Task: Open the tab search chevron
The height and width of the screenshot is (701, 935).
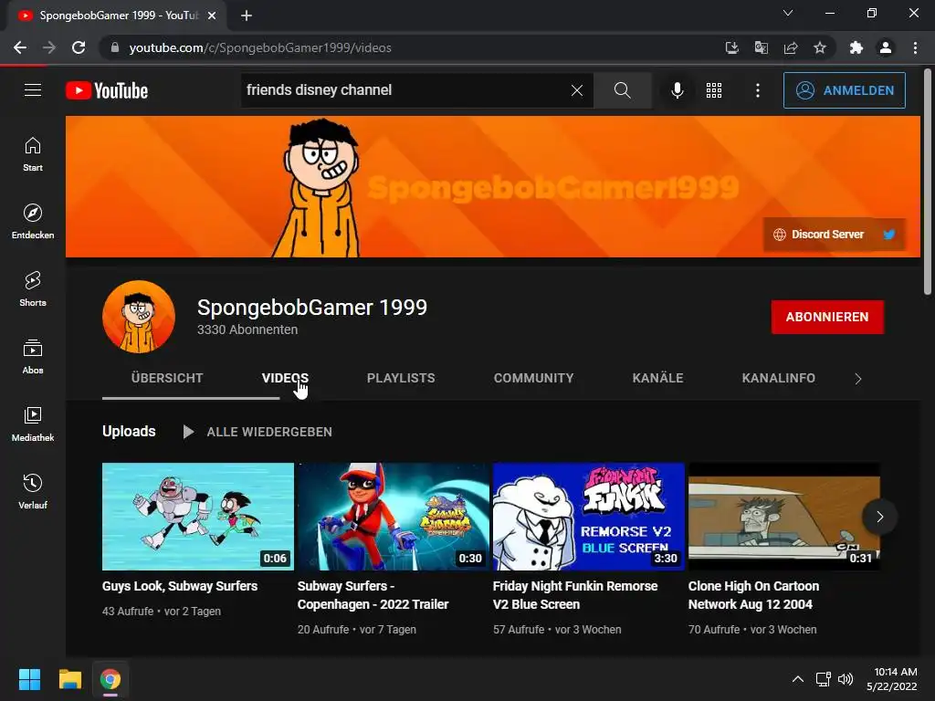Action: coord(788,13)
